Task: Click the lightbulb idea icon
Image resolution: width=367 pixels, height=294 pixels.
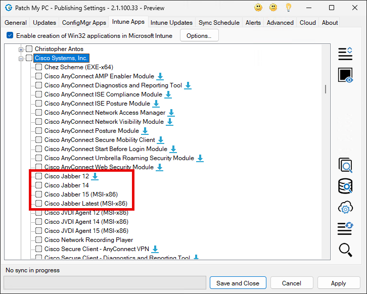Action: click(x=289, y=8)
